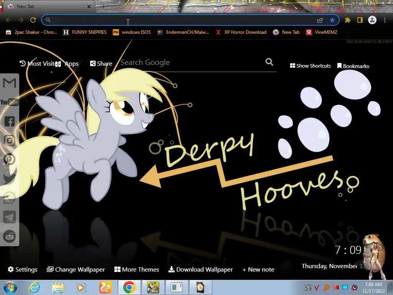Click the Search Google field
Screen dimensions: 393x295
pyautogui.click(x=192, y=63)
